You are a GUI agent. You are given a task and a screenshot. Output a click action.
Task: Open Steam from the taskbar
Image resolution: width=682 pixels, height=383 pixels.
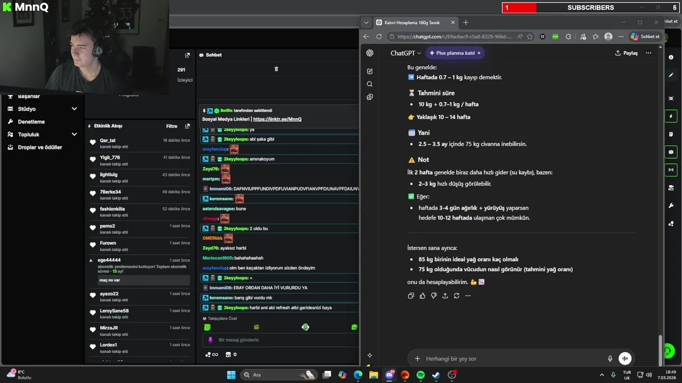tap(436, 375)
